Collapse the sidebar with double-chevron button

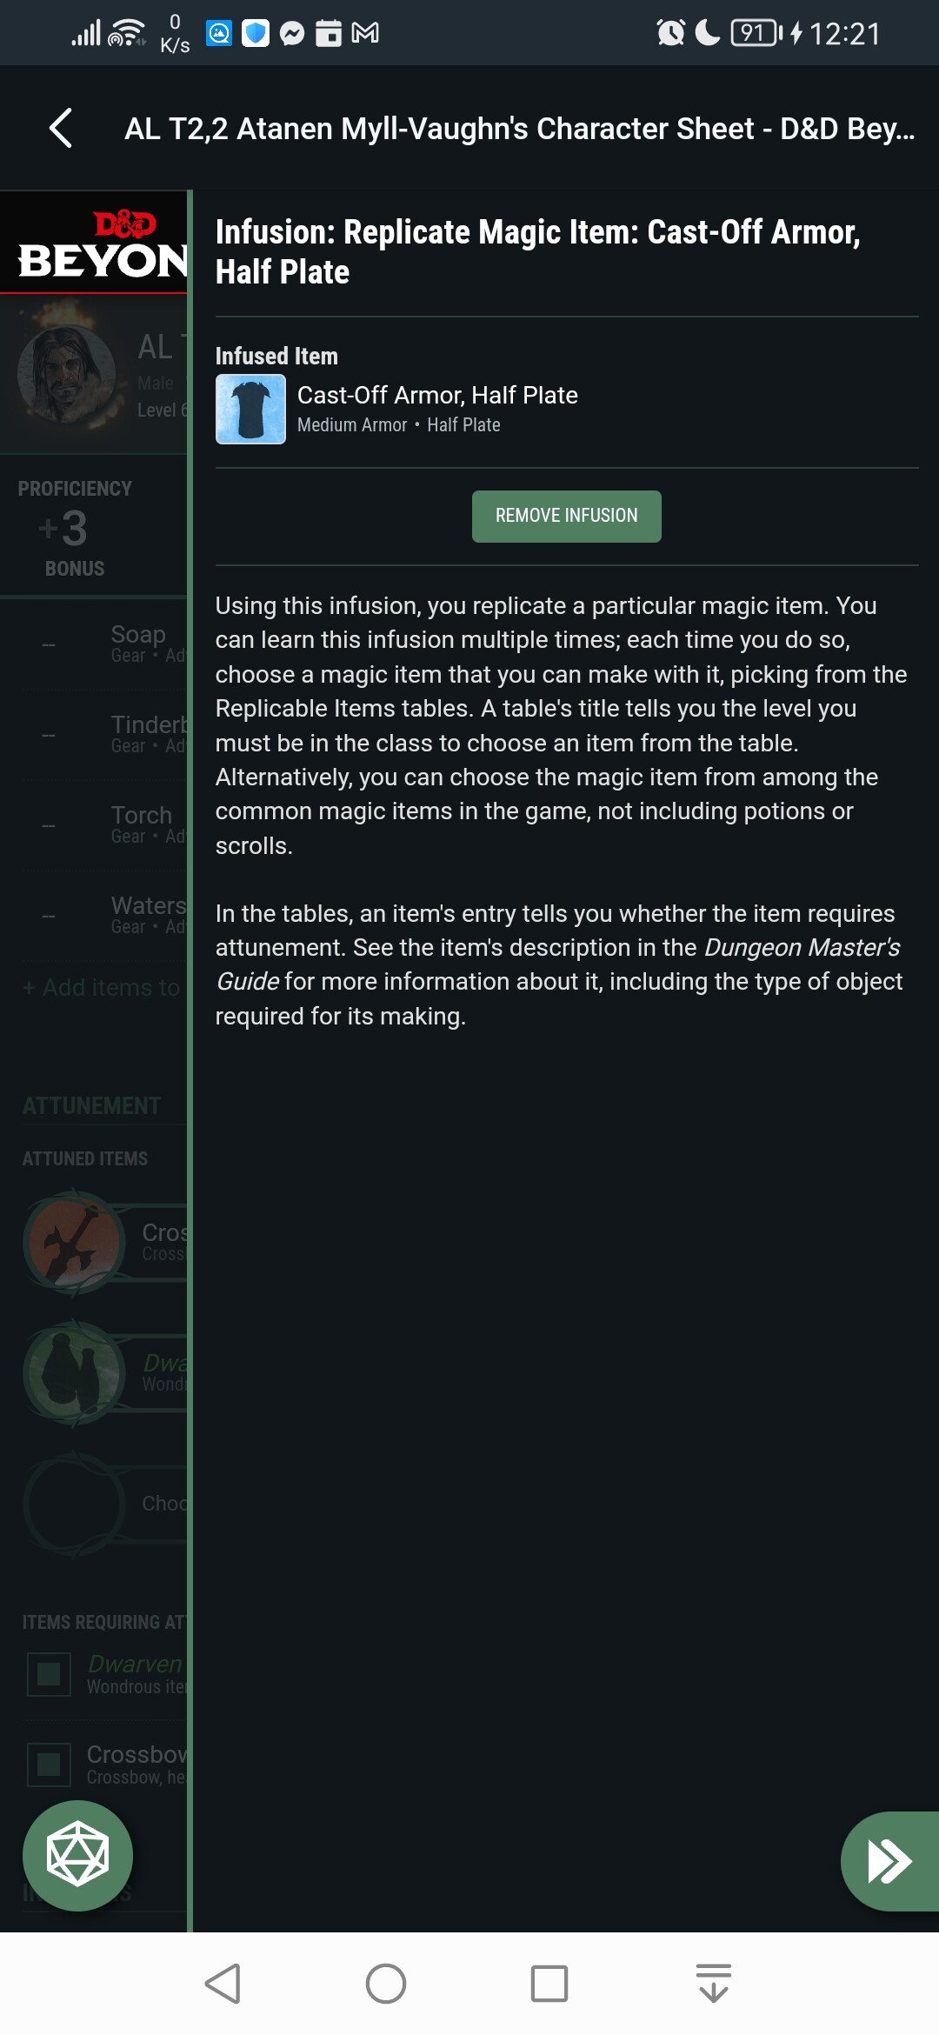click(x=890, y=1861)
